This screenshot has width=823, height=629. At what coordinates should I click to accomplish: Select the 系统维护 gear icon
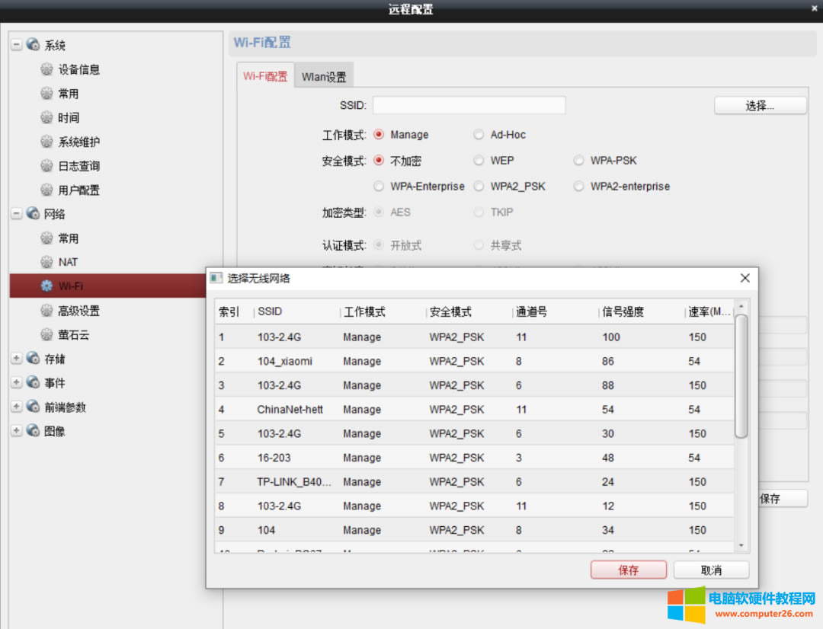click(x=47, y=142)
